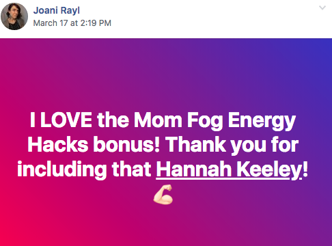Select the word Energy in the post
This screenshot has width=332, height=246.
coord(262,121)
